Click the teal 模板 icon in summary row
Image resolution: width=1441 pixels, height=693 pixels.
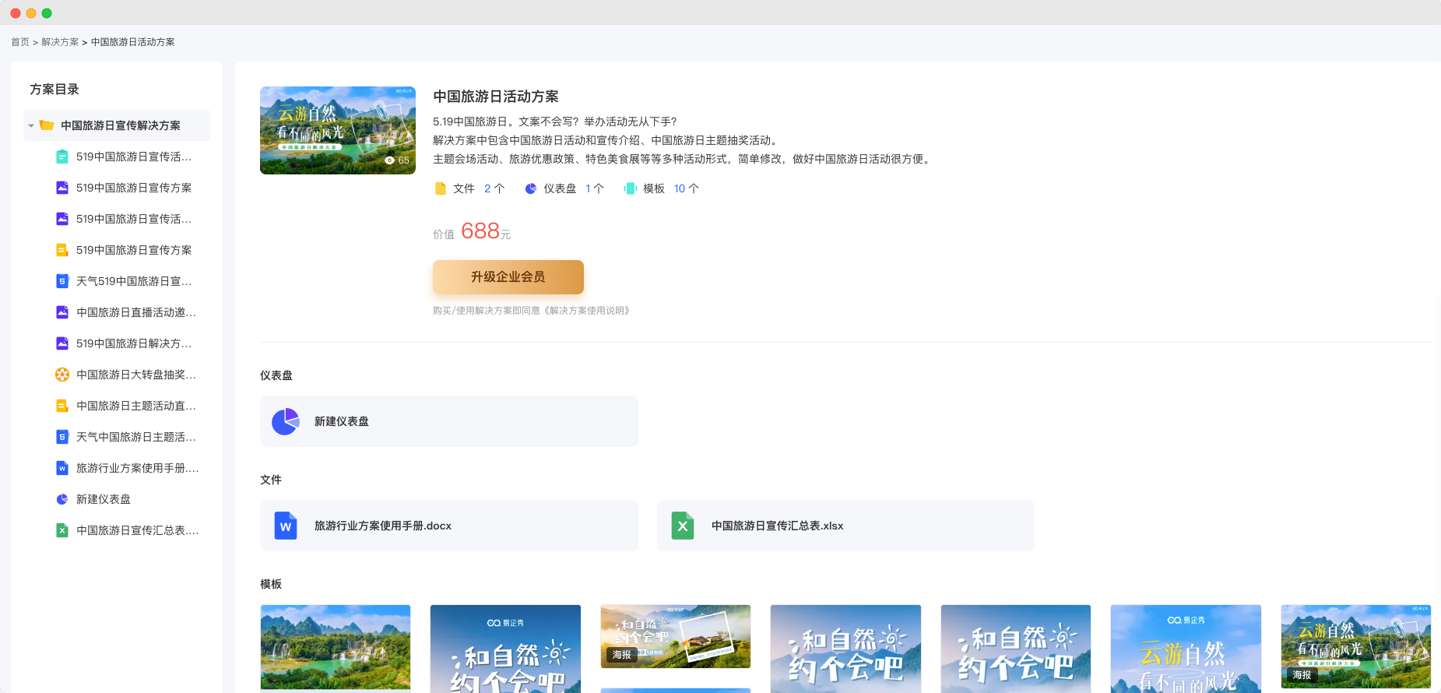[631, 188]
